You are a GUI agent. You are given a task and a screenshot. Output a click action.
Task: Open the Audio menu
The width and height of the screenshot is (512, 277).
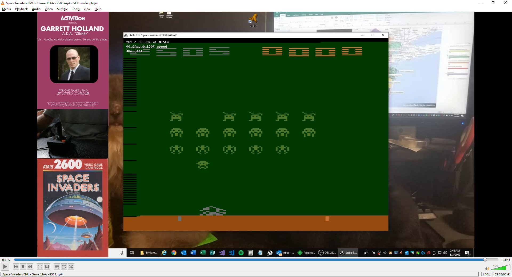point(36,9)
